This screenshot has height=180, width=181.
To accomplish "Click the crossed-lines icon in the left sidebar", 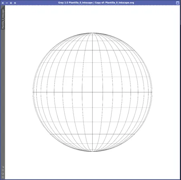I will point(3,167).
